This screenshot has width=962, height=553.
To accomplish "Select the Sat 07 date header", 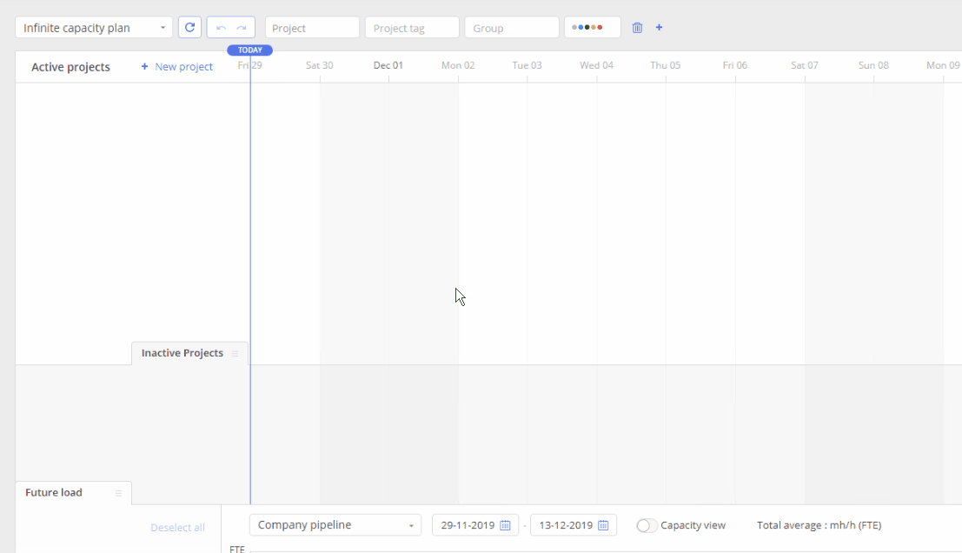I will pyautogui.click(x=805, y=65).
